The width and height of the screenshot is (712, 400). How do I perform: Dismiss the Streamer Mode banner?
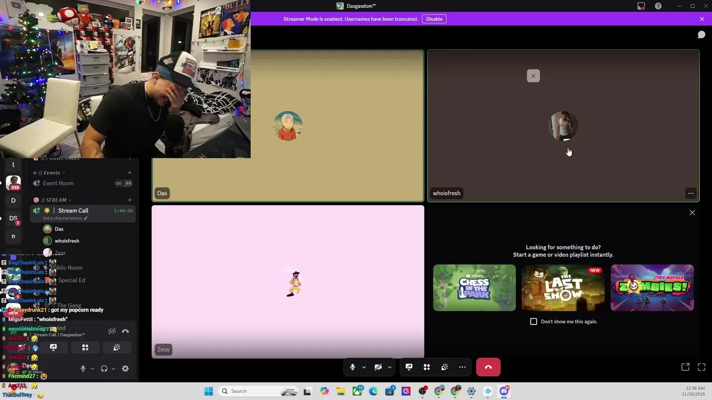pyautogui.click(x=702, y=19)
